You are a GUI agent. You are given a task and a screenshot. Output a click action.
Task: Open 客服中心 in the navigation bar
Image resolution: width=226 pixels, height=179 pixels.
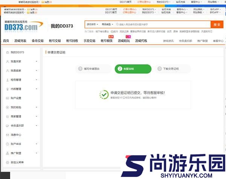pyautogui.click(x=218, y=41)
